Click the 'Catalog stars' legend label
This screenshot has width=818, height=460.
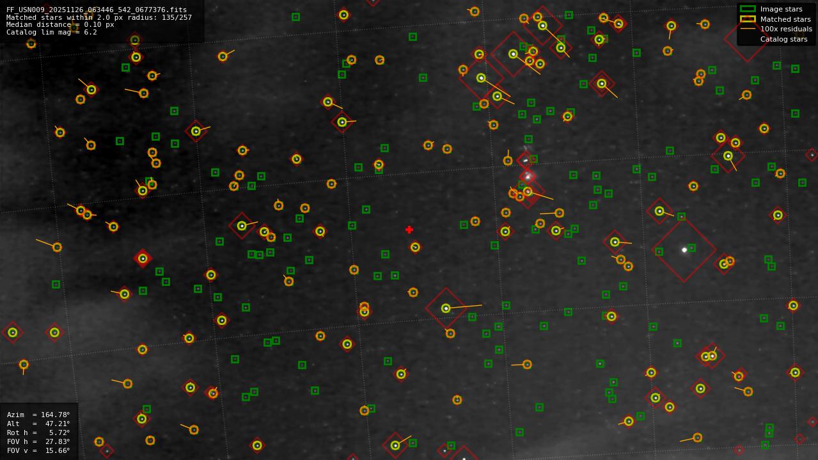(x=783, y=39)
